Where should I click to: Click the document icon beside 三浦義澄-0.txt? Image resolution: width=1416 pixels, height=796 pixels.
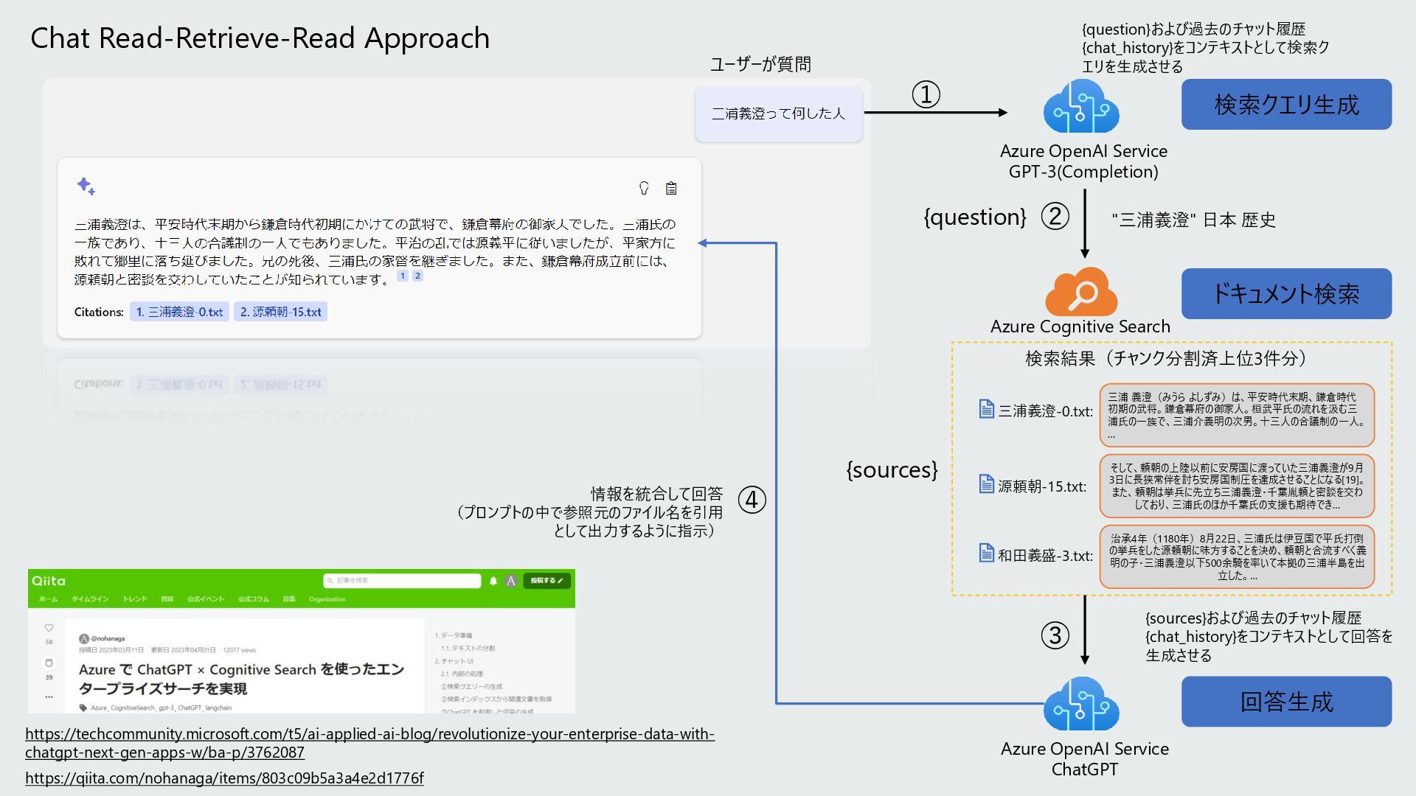(x=986, y=409)
